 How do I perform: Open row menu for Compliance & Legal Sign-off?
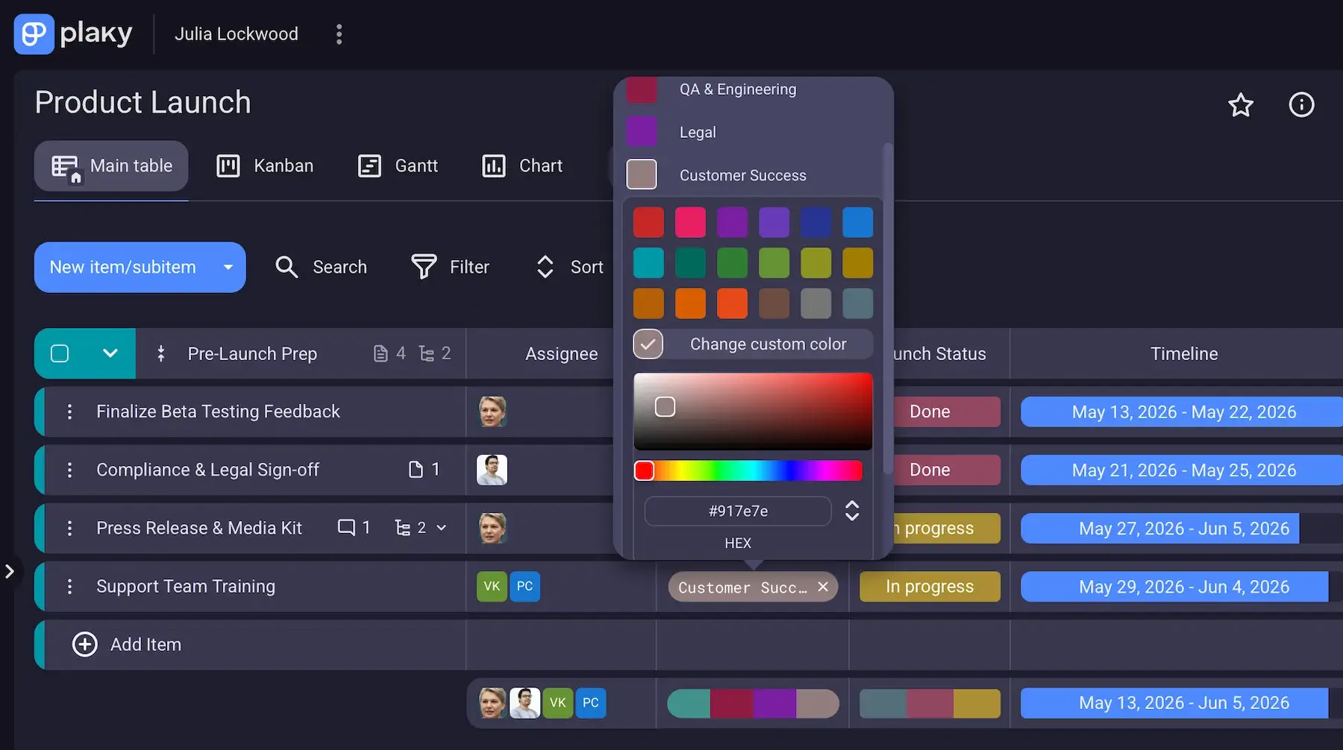coord(69,470)
